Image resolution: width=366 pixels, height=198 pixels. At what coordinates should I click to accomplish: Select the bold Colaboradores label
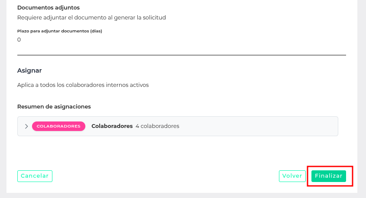click(x=112, y=126)
